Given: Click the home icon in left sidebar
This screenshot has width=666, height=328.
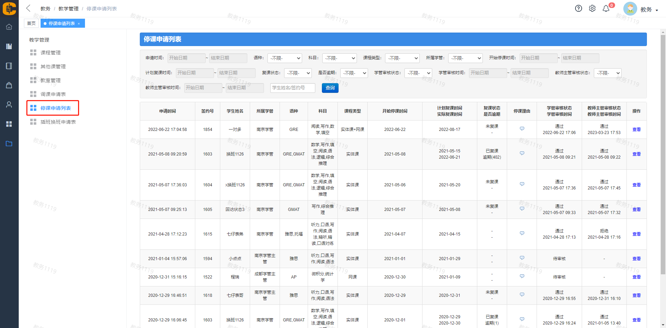Looking at the screenshot, I should point(9,27).
